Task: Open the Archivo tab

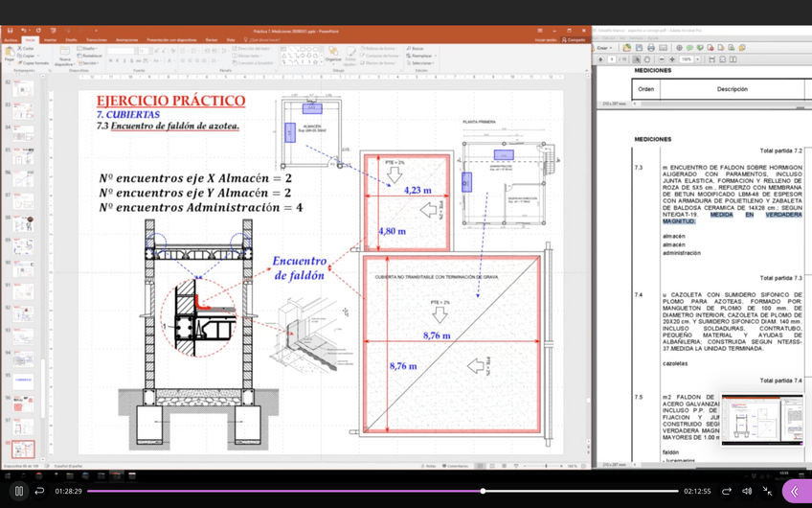Action: (x=11, y=40)
